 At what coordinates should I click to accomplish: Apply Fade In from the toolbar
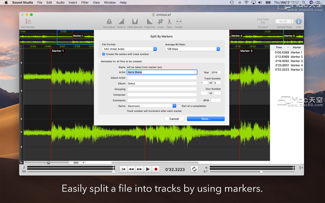click(121, 21)
